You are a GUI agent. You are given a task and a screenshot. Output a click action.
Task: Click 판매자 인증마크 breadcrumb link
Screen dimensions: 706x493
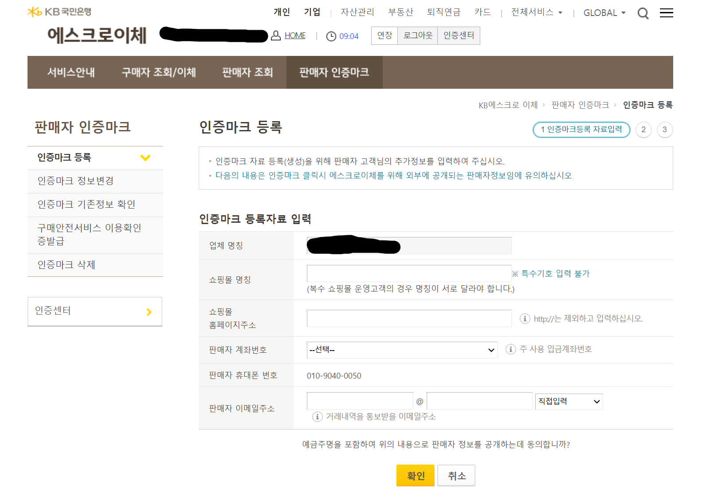(x=580, y=105)
